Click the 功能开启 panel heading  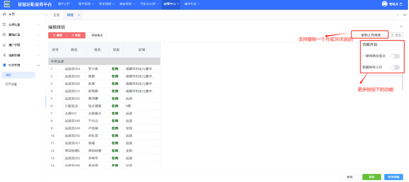point(370,45)
